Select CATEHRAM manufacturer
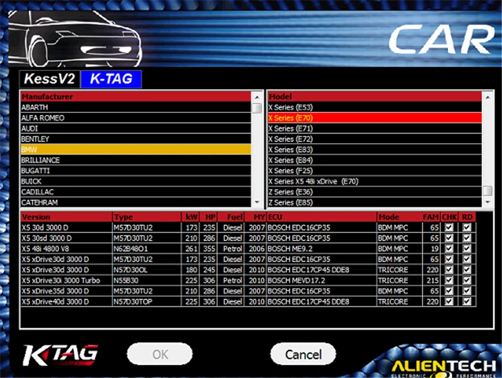The width and height of the screenshot is (502, 378). (x=136, y=202)
